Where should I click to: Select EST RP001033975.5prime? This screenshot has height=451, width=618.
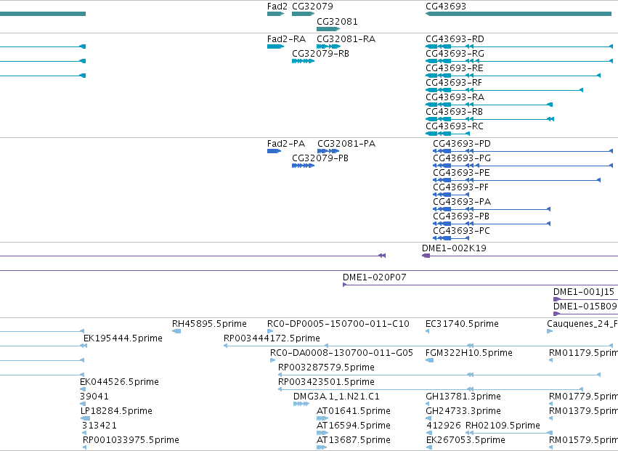tap(131, 441)
